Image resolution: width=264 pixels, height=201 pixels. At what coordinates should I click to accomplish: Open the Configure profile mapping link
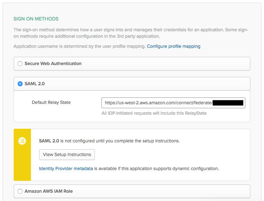click(x=173, y=46)
